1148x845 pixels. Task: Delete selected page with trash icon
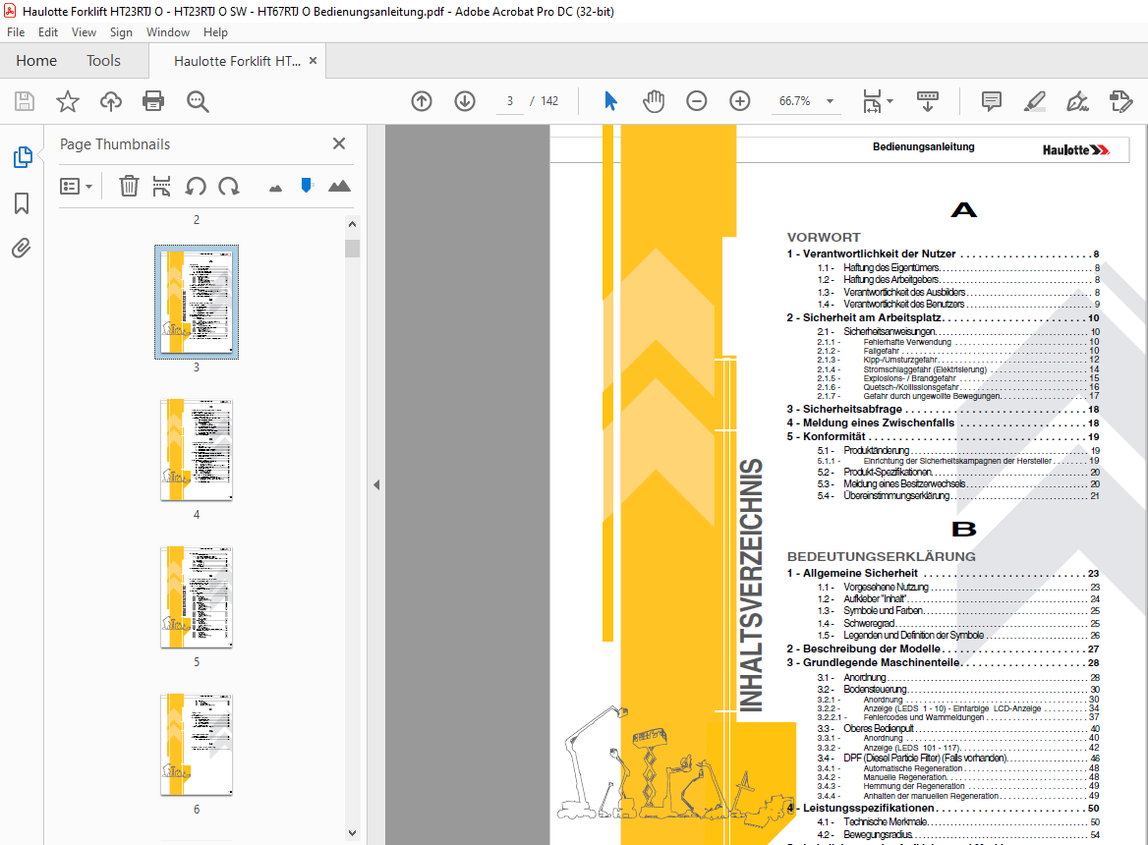point(129,186)
